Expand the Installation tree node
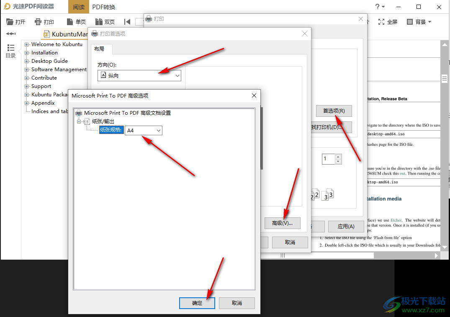 pos(27,53)
